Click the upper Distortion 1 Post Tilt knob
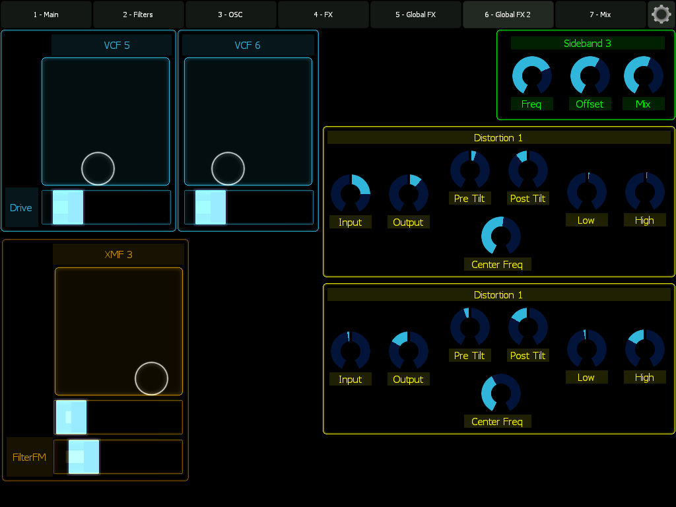Image resolution: width=676 pixels, height=507 pixels. [x=527, y=170]
